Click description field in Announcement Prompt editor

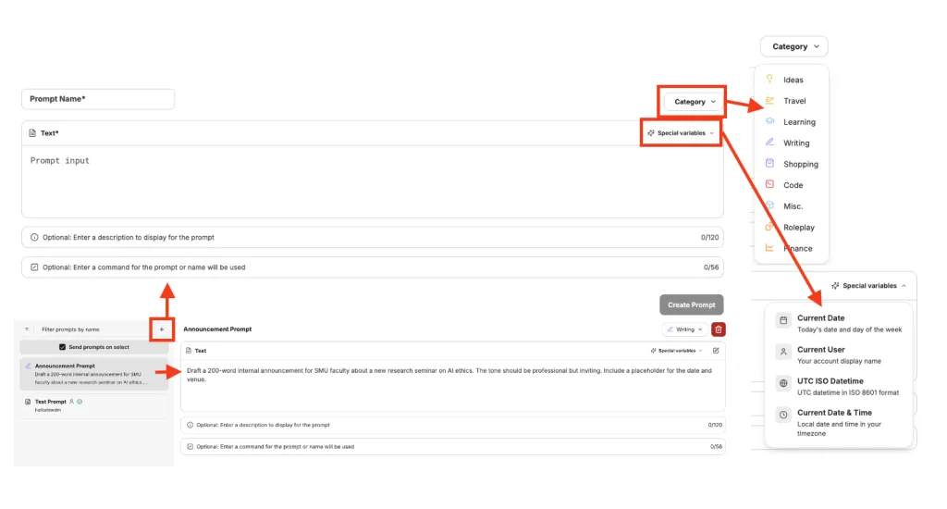[453, 425]
